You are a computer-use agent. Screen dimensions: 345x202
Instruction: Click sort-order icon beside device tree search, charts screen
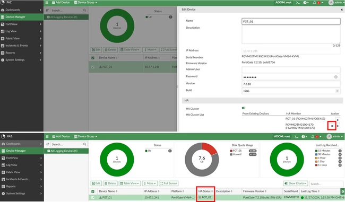[x=48, y=144]
